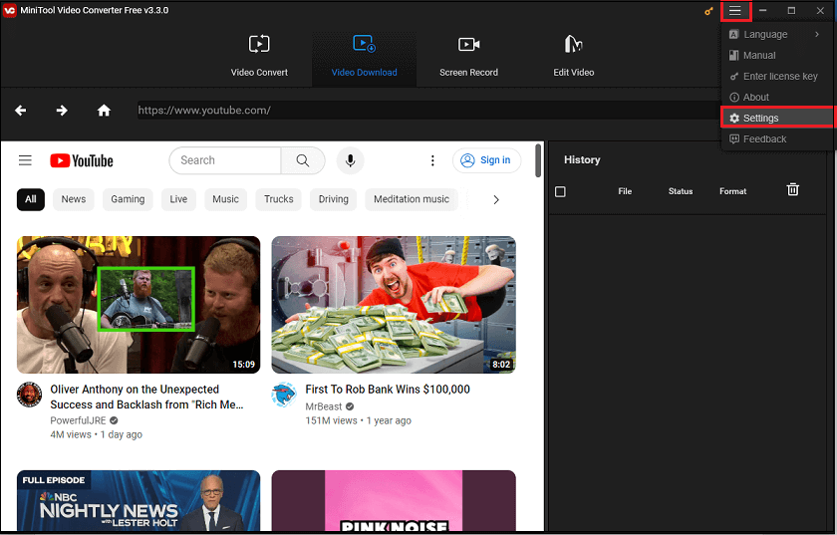Click title 'First To Rob Bank Wins $100,000'
The width and height of the screenshot is (837, 535).
pyautogui.click(x=388, y=390)
